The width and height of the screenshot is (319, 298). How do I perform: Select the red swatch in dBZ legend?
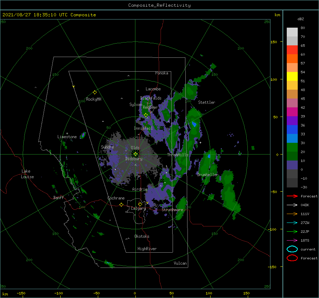tap(292, 50)
